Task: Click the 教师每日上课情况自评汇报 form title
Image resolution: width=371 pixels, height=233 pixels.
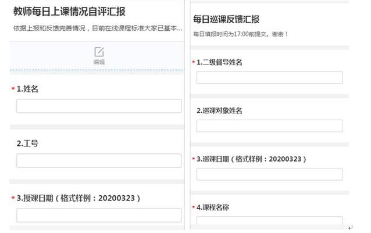Action: tap(69, 12)
